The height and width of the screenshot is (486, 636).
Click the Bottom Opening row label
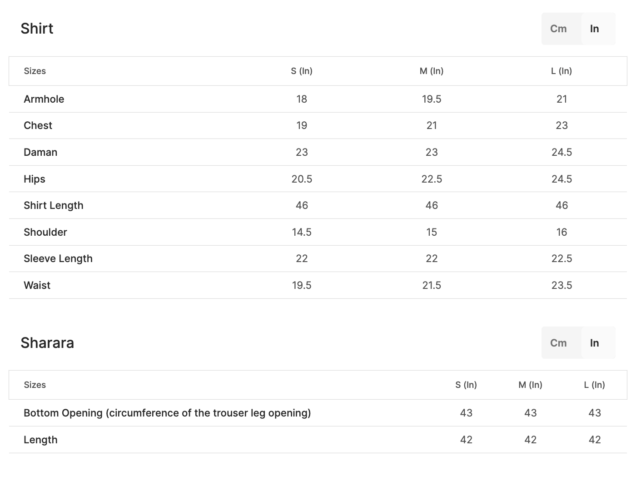(x=167, y=413)
